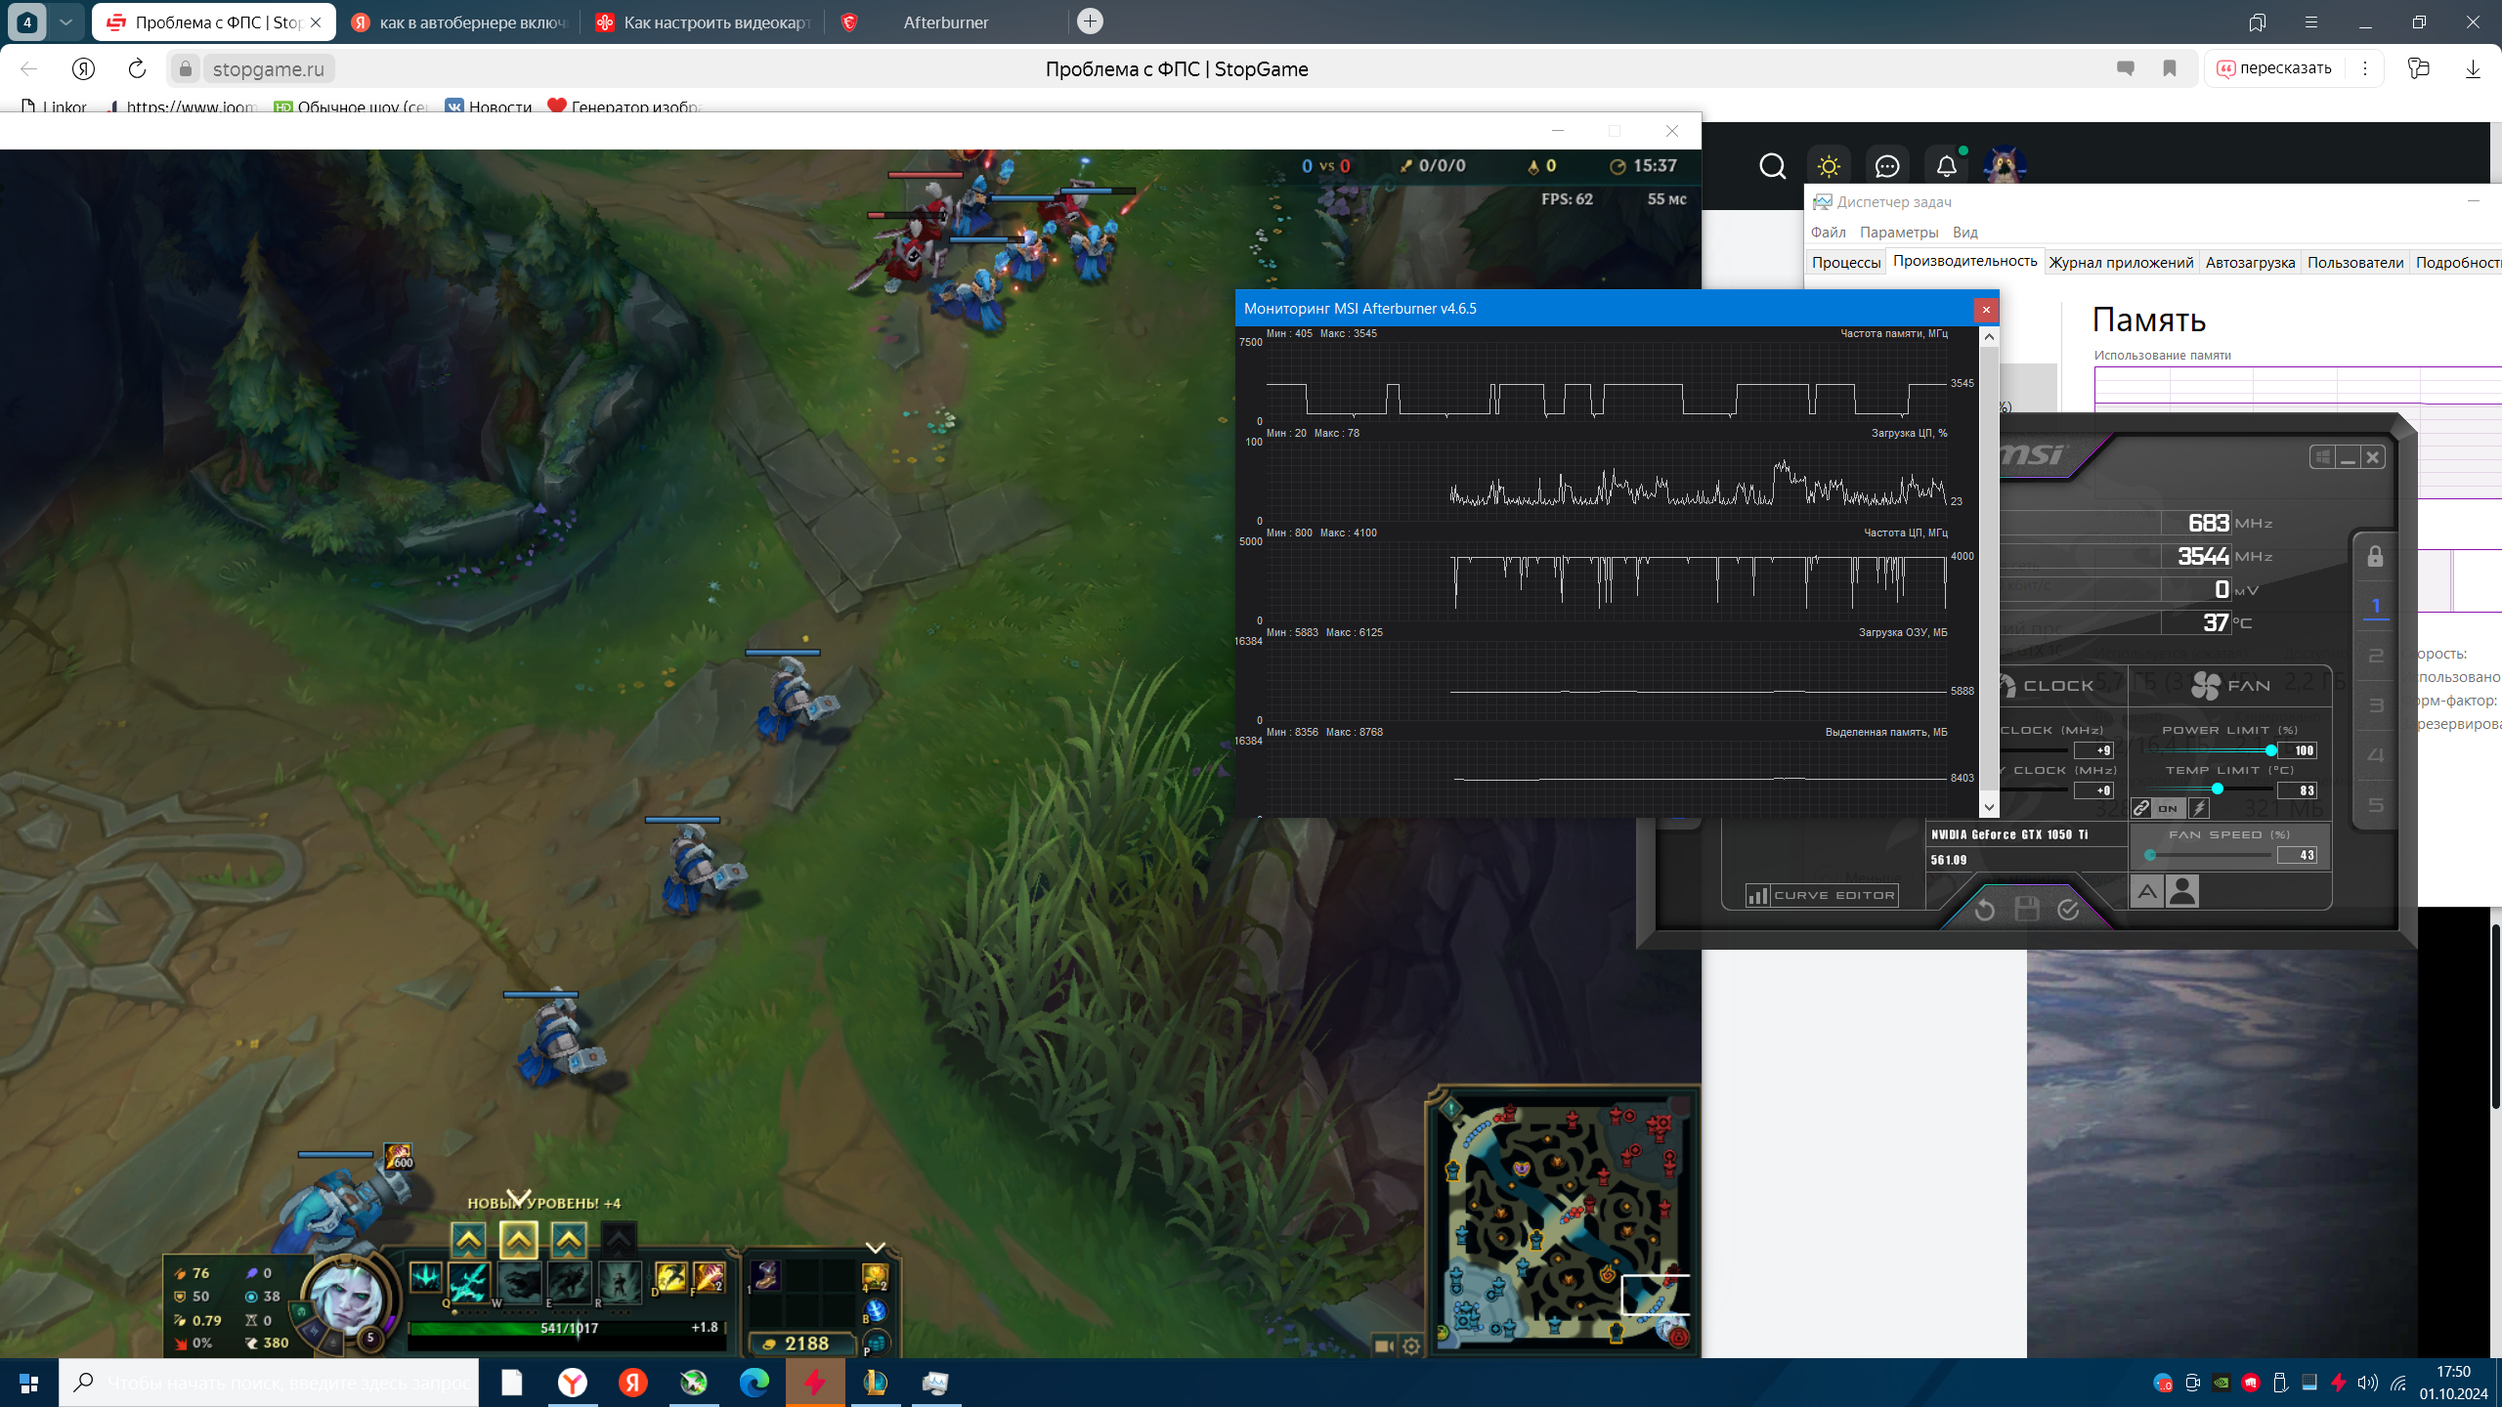The width and height of the screenshot is (2502, 1407).
Task: Click the site search magnifier icon
Action: [1772, 166]
